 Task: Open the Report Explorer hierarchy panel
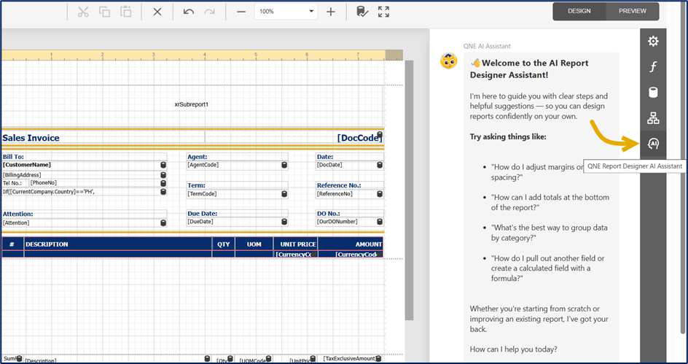[653, 118]
